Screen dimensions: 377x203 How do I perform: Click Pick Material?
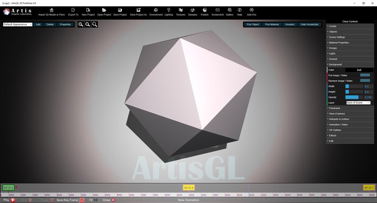pos(272,24)
